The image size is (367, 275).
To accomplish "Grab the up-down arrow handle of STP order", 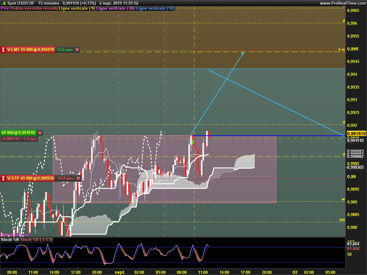I will click(3, 178).
